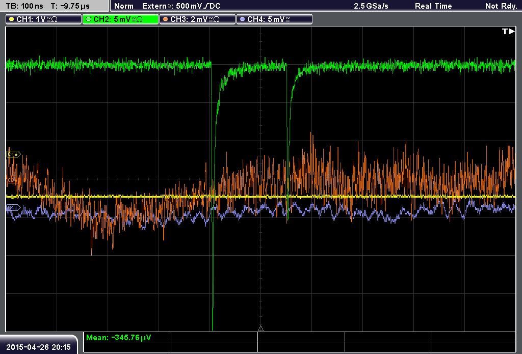This screenshot has height=354, width=522.
Task: Click the Not Rdy. status indicator
Action: [501, 6]
